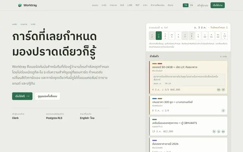Image resolution: width=243 pixels, height=152 pixels.
Task: Select day 7 in the date strip
Action: (185, 36)
